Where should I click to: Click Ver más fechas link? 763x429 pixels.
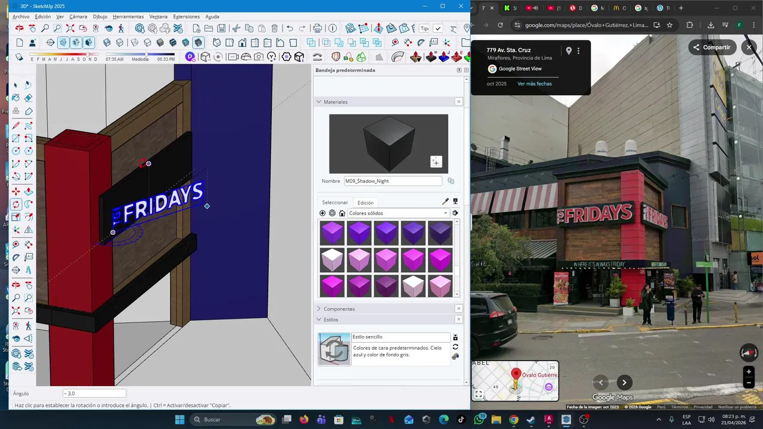click(x=535, y=84)
